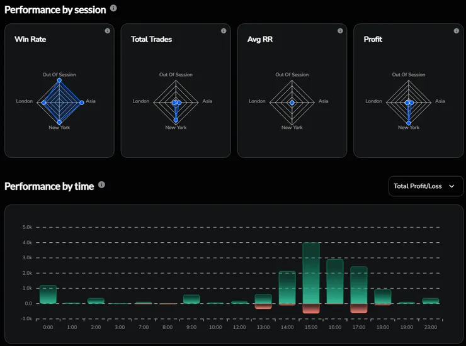Click New York point on Profit radar
This screenshot has height=346, width=466.
[409, 121]
